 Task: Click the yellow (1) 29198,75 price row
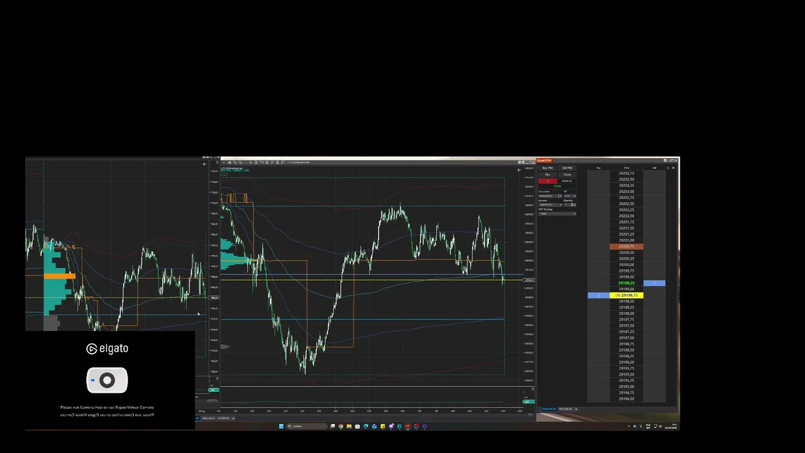[626, 295]
